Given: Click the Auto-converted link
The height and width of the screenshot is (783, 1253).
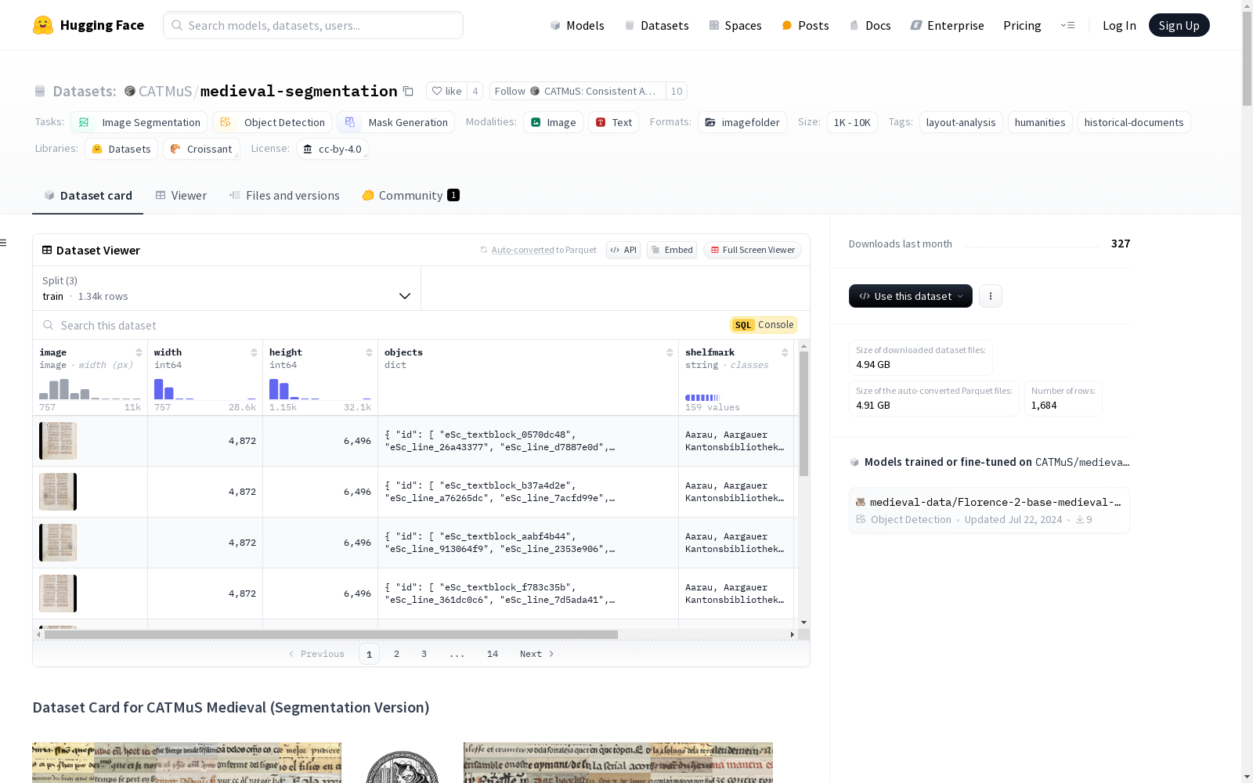Looking at the screenshot, I should tap(522, 250).
